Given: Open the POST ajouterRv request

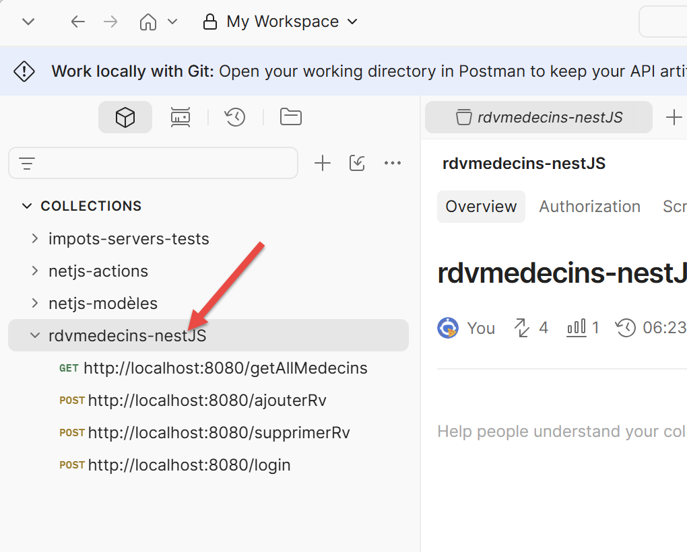Looking at the screenshot, I should point(193,401).
